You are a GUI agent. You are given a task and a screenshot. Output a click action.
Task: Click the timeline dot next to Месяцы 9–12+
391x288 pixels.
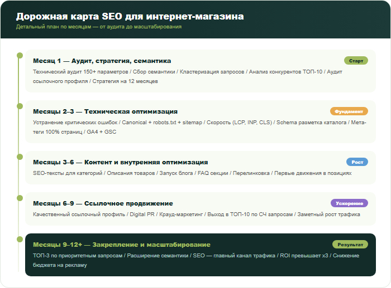20,239
